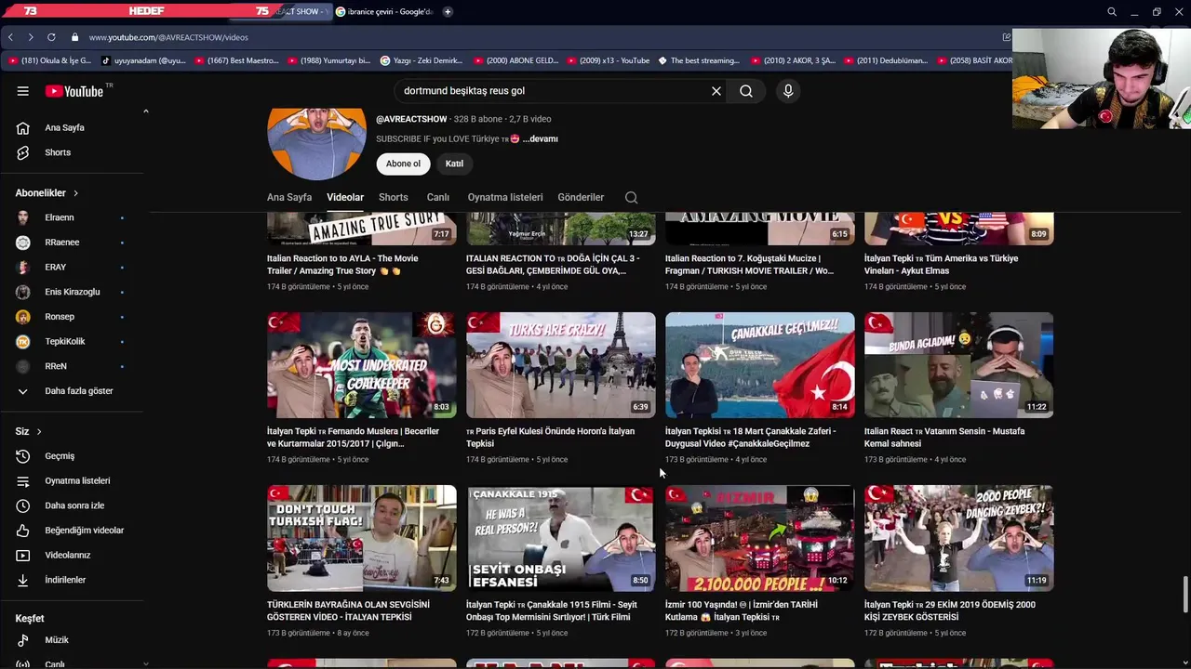Open a new browser tab with plus
The height and width of the screenshot is (669, 1191).
pyautogui.click(x=448, y=12)
